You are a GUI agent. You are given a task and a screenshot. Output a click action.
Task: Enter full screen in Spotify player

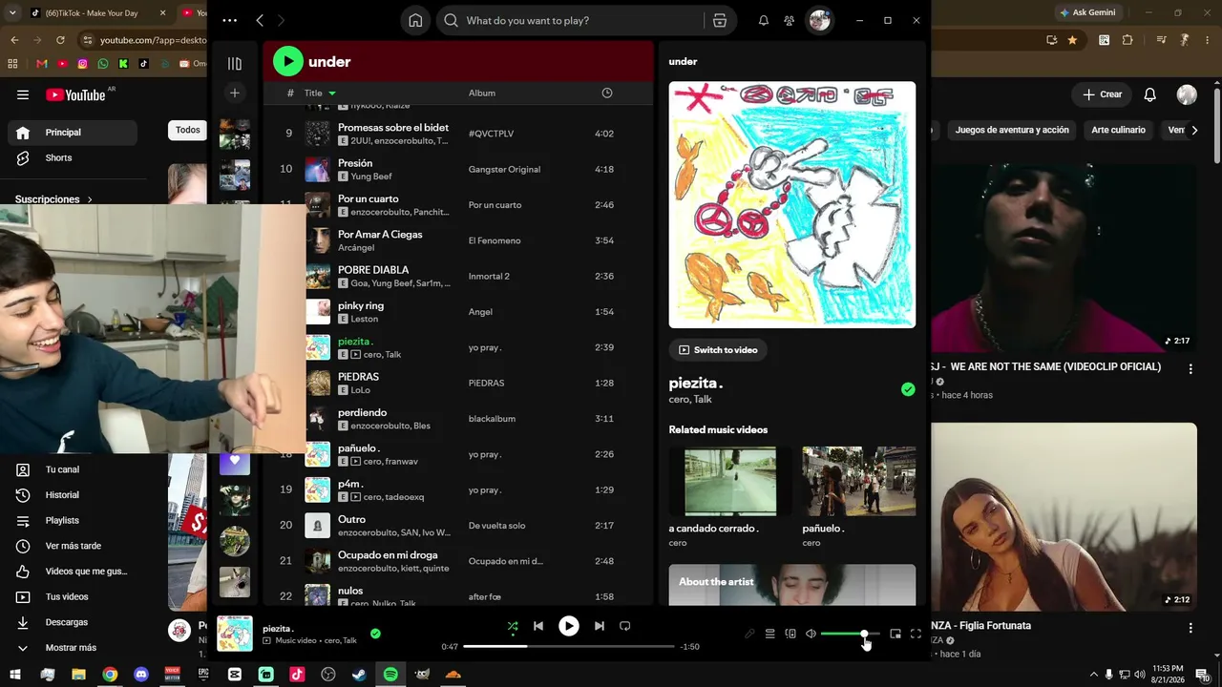click(916, 634)
